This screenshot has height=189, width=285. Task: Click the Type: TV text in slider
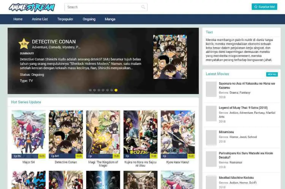pos(26,81)
